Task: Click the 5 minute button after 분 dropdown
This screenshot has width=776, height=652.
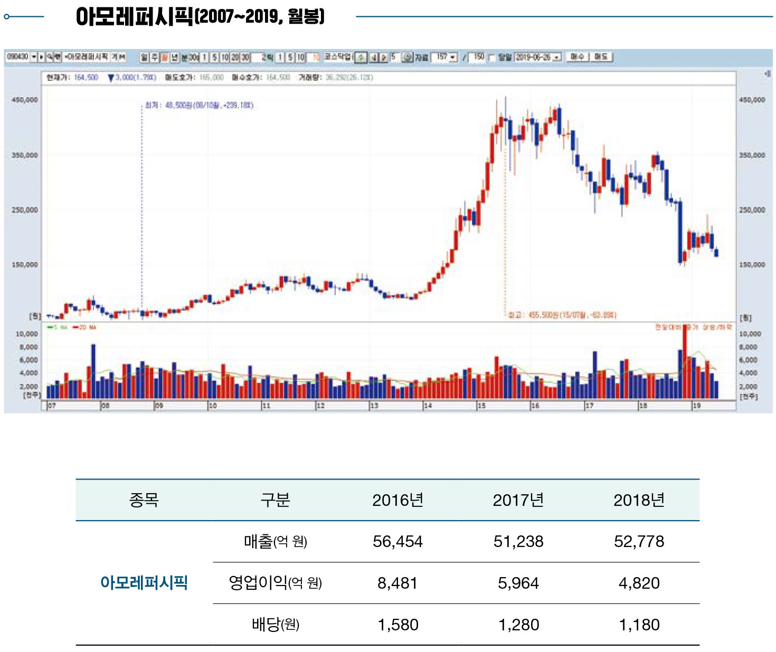Action: point(214,57)
